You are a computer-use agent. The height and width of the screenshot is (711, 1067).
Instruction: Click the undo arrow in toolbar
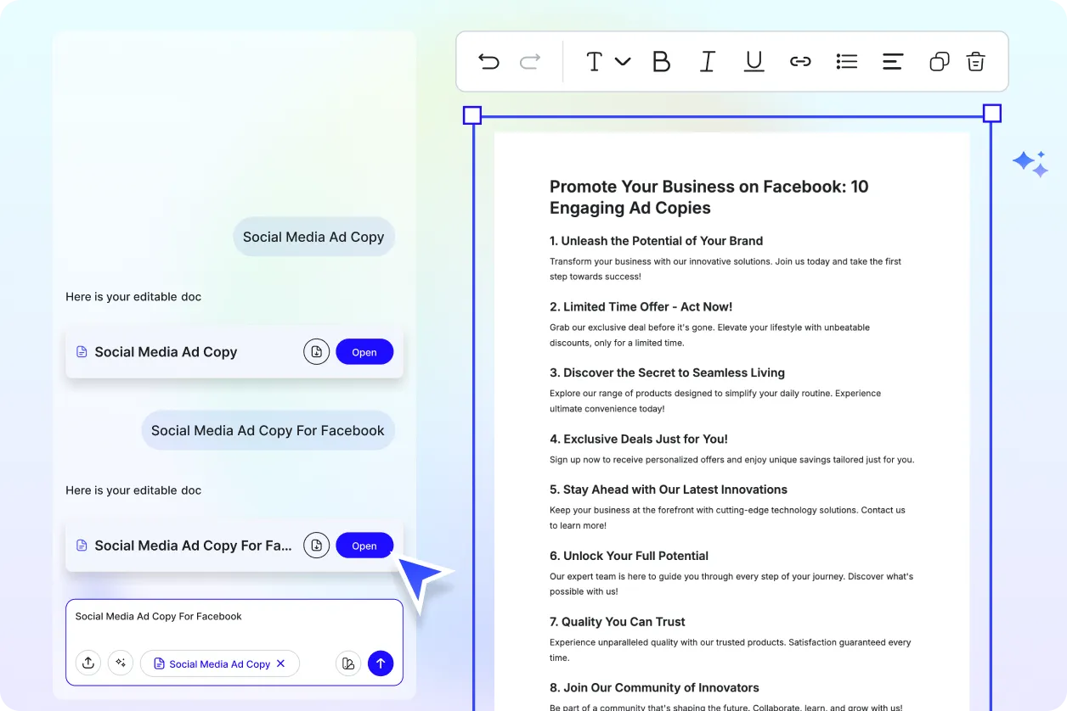(x=488, y=61)
